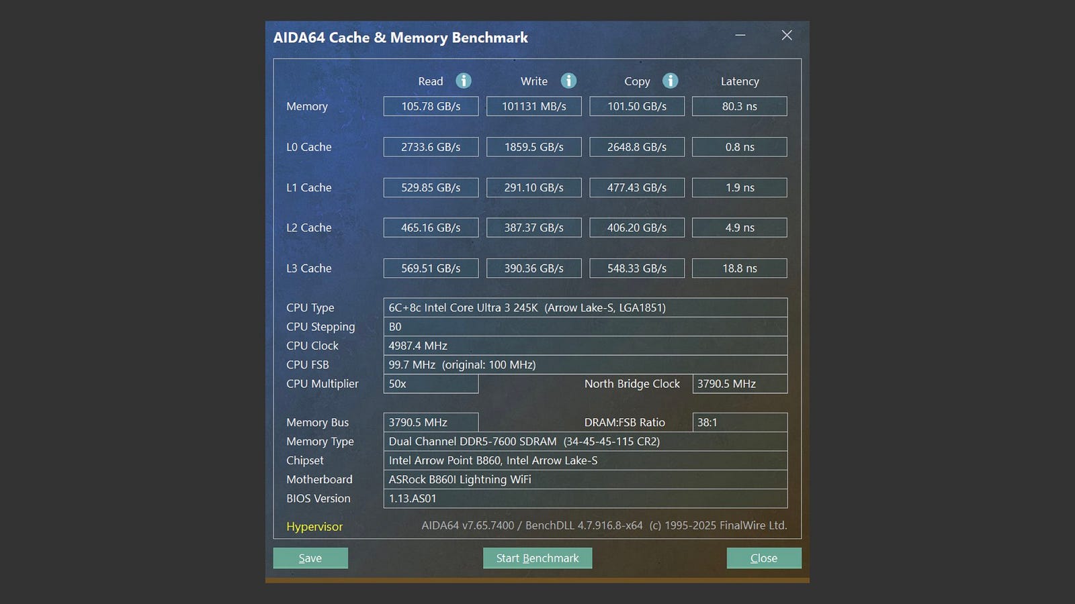Viewport: 1075px width, 604px height.
Task: Select L2 Cache Read 465.16 GB/s
Action: (x=431, y=228)
